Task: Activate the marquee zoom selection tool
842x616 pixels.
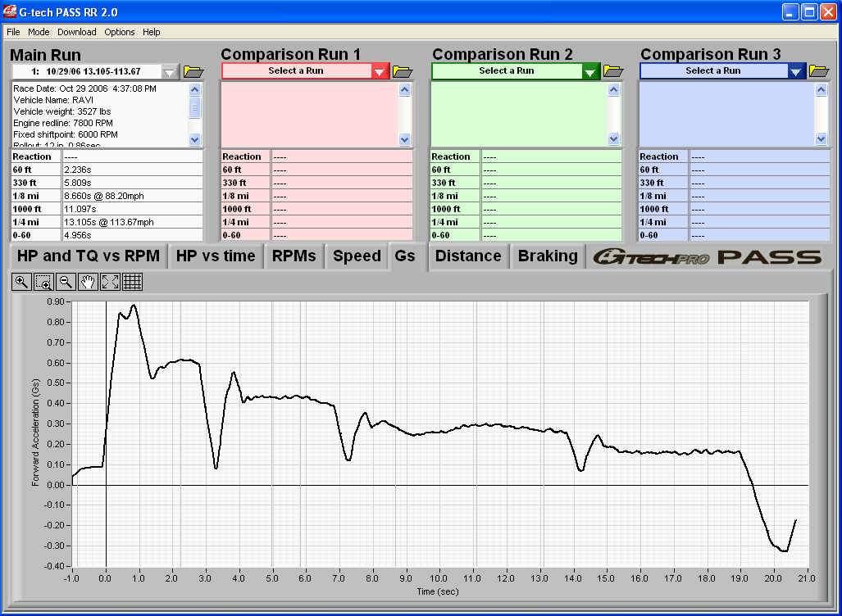Action: pyautogui.click(x=43, y=282)
